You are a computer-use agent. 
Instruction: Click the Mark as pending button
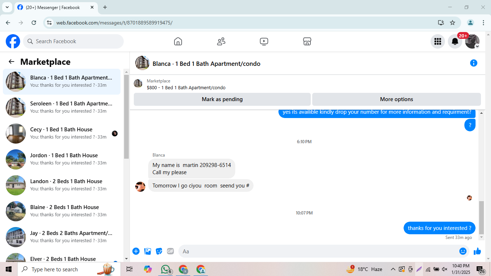tap(222, 99)
